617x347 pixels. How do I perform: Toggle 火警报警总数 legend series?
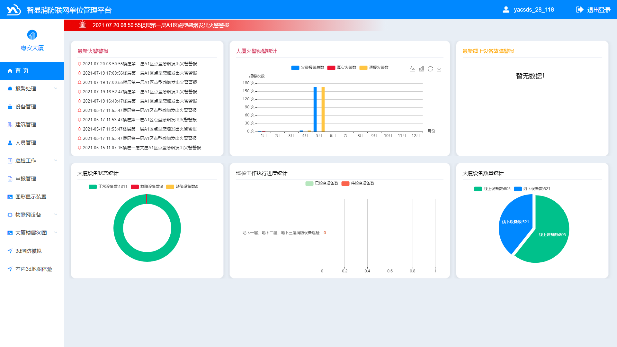[308, 68]
